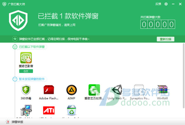Select the WinRAR books icon
This screenshot has width=185, height=125.
pos(162,89)
